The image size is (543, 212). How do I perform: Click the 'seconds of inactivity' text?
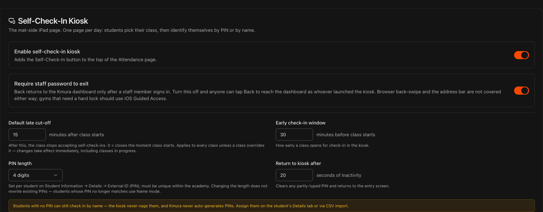(x=339, y=175)
